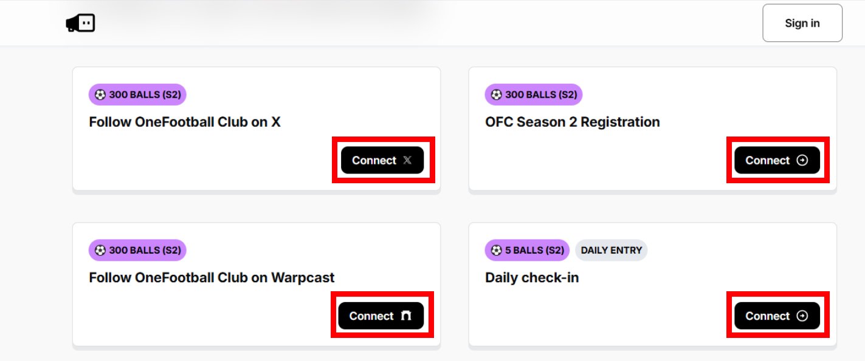Click soccer ball icon on the Warpcast card
This screenshot has height=361, width=865.
click(100, 250)
